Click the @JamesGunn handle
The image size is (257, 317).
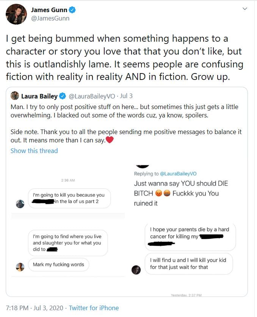click(50, 18)
